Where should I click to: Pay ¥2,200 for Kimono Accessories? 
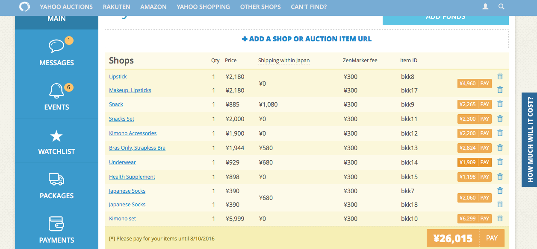tap(475, 133)
